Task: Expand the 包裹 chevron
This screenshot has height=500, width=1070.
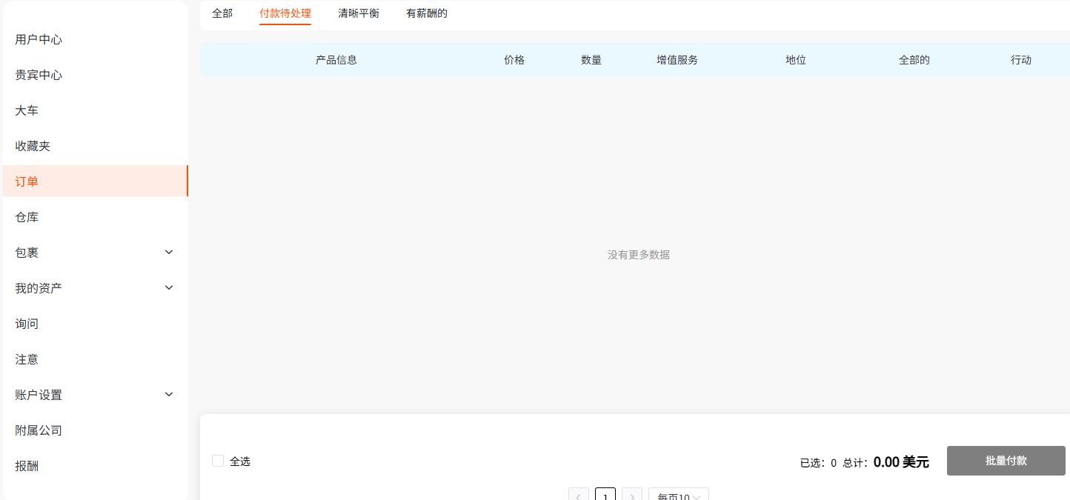Action: click(x=169, y=252)
